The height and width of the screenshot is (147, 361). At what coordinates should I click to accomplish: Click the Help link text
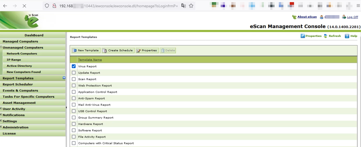click(354, 36)
